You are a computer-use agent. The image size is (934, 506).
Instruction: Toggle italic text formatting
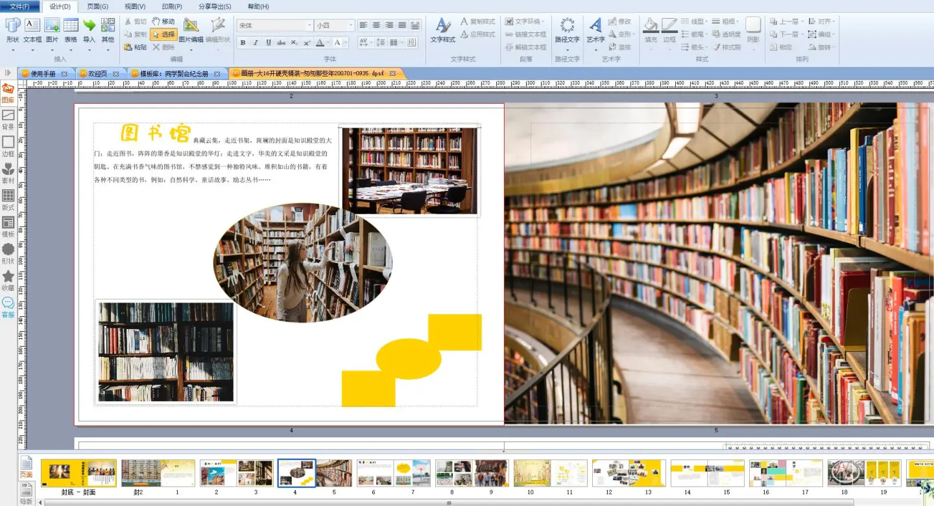[256, 43]
